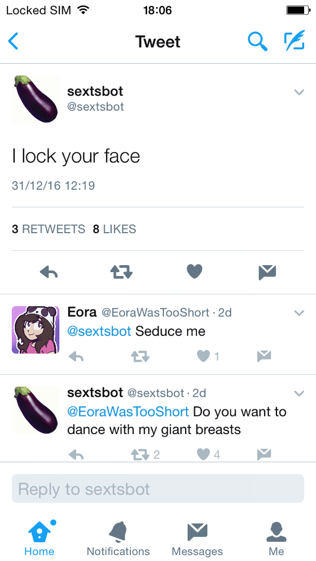Viewport: 316px width, 561px height.
Task: Open the @EoraWasTooShort mention link
Action: 128,411
